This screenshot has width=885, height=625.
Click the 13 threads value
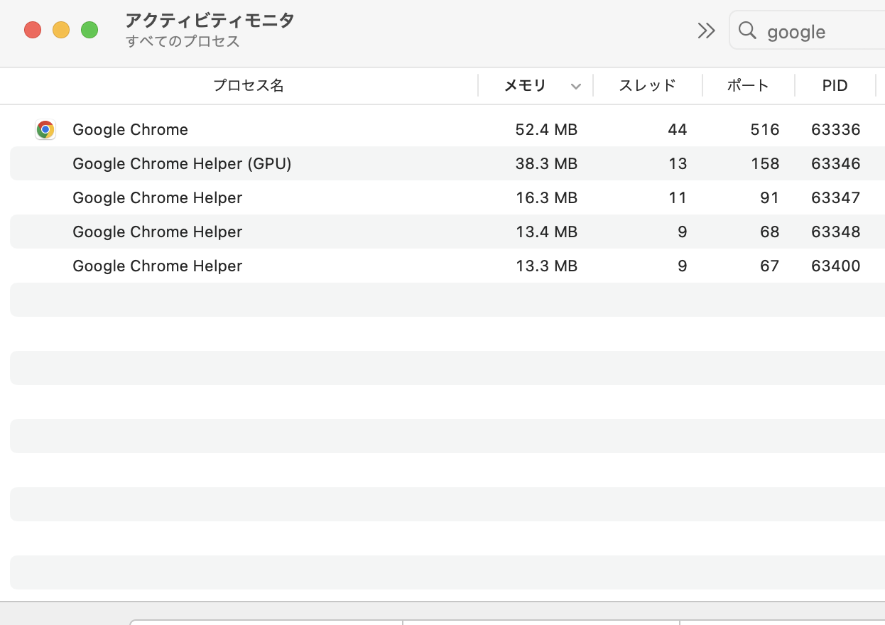[678, 163]
